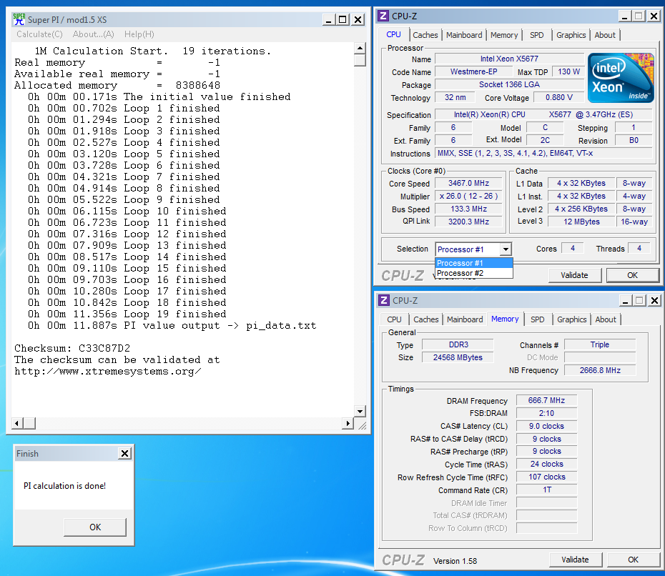Open the About...(A) menu in Super PI
The image size is (665, 576).
93,34
